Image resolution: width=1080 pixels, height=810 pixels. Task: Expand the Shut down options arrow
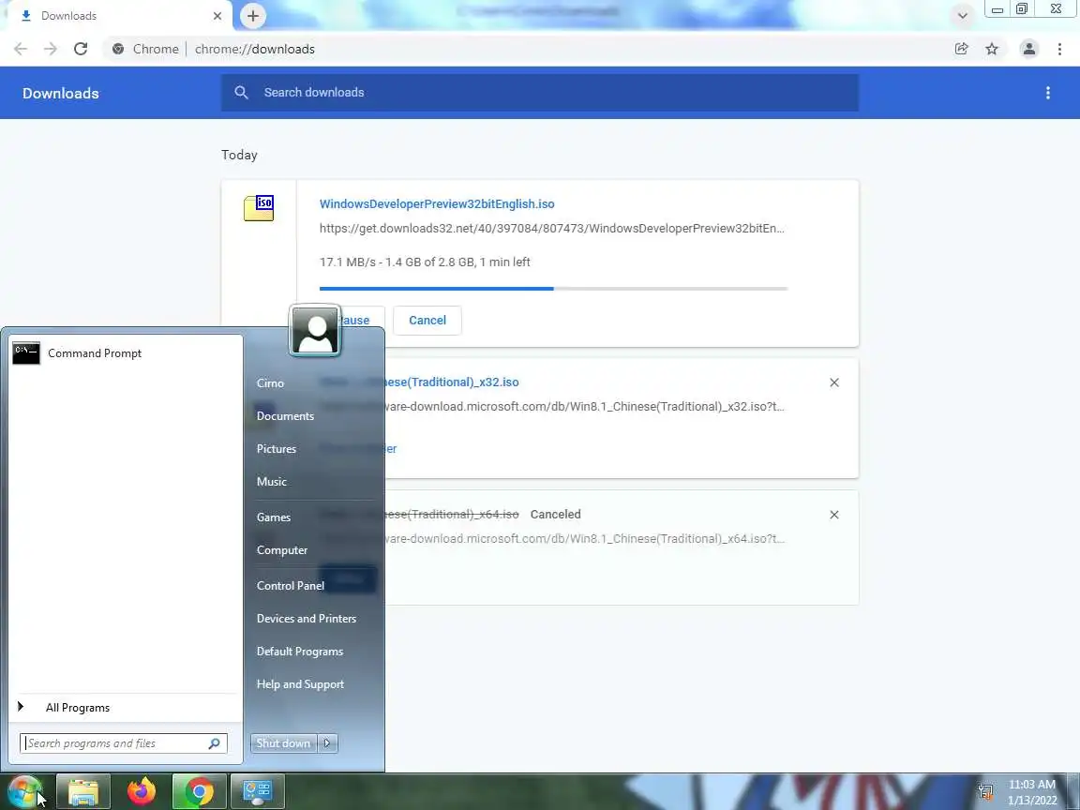[x=327, y=743]
